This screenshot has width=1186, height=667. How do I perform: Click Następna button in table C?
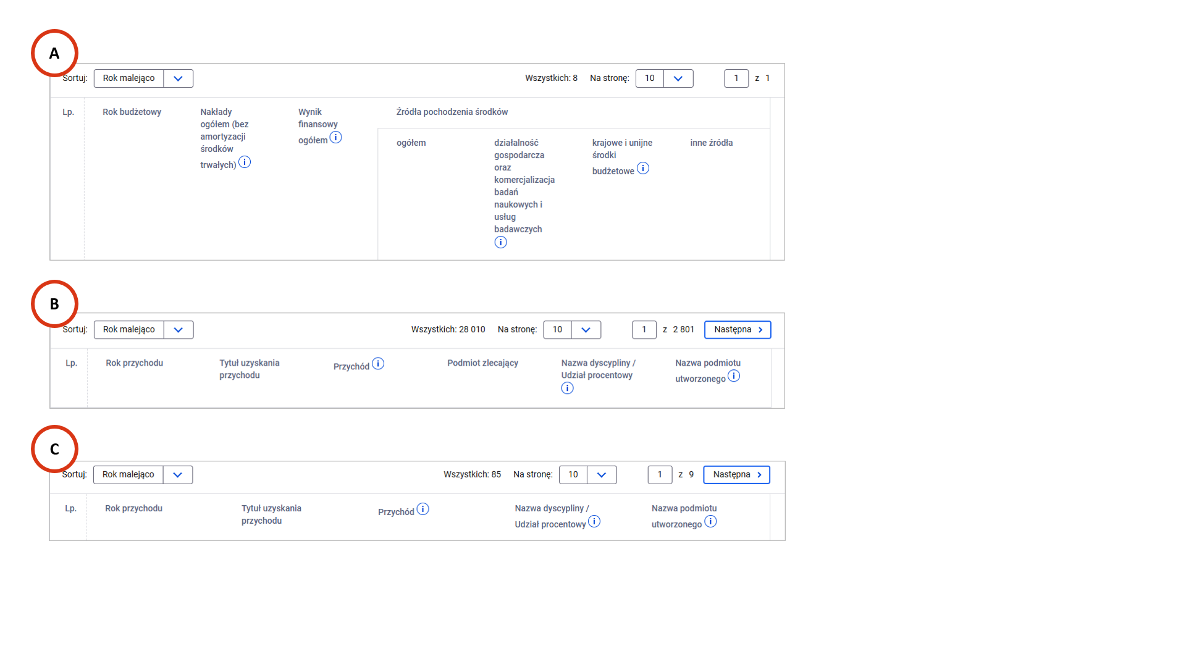[x=736, y=475]
